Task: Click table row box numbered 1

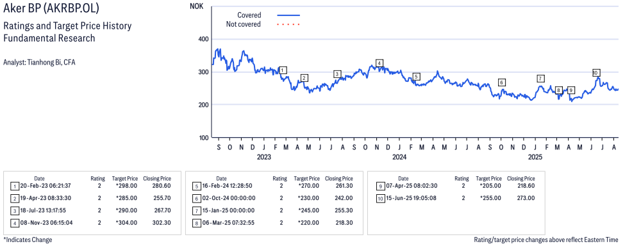Action: click(14, 186)
